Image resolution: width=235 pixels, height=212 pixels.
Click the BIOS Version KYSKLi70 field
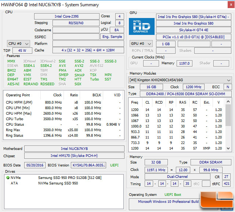point(88,165)
